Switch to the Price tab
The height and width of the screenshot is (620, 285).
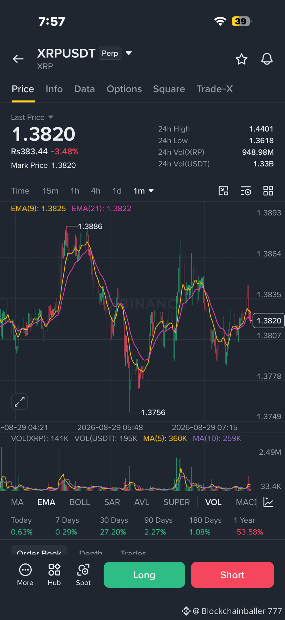tap(23, 89)
